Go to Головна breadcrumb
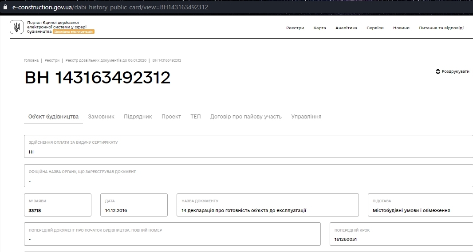 point(32,60)
